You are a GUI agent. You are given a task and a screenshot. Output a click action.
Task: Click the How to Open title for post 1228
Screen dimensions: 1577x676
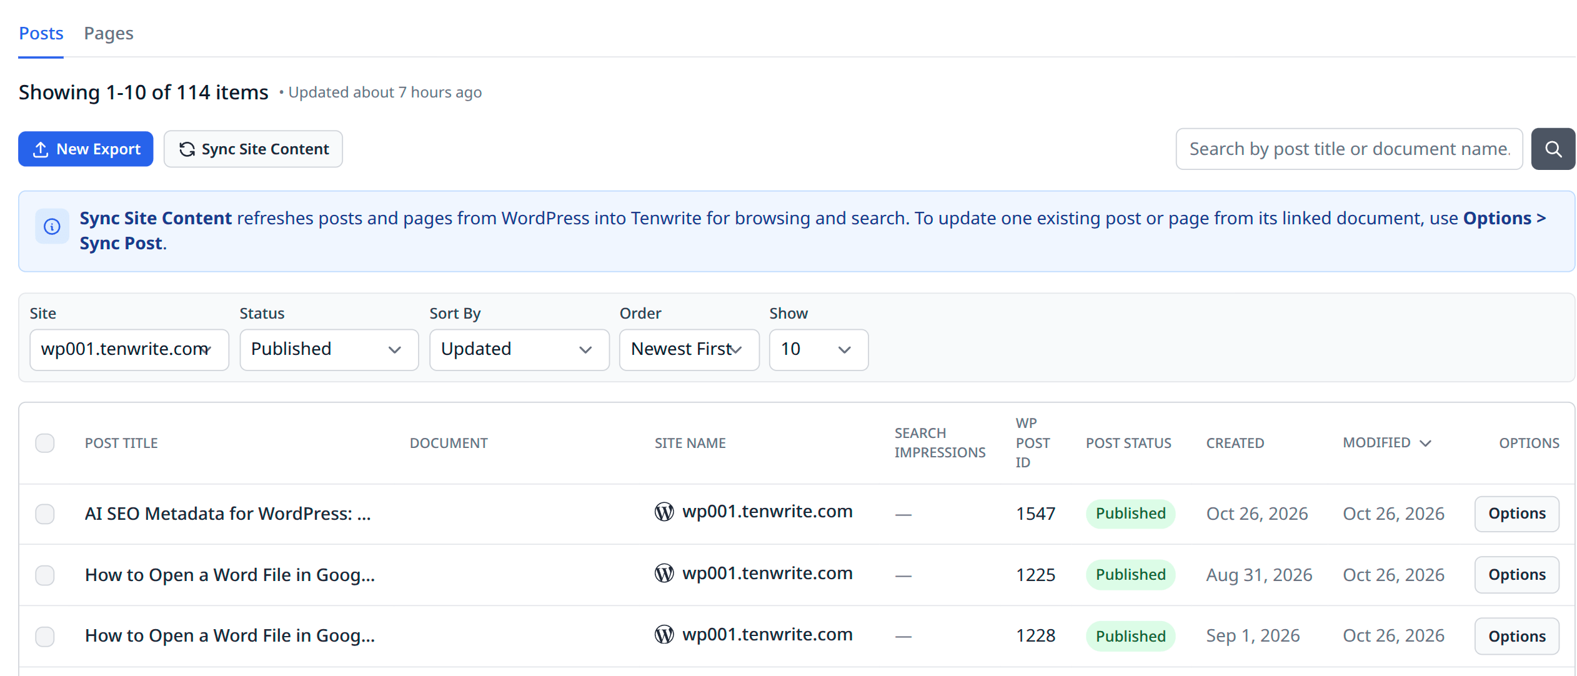tap(230, 635)
